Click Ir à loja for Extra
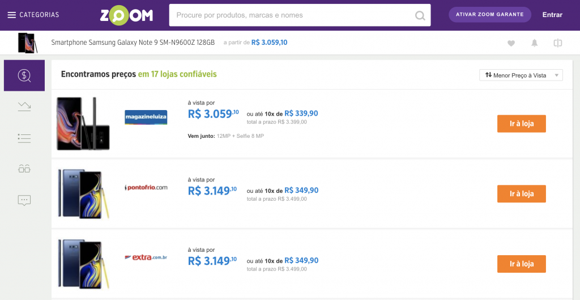This screenshot has height=300, width=580. pyautogui.click(x=521, y=264)
